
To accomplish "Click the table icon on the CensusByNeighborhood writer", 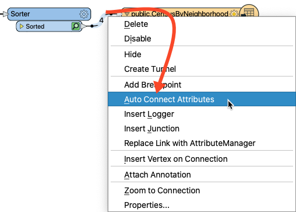I will point(249,12).
